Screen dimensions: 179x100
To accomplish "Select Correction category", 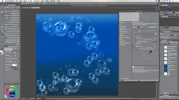I will point(122,41).
